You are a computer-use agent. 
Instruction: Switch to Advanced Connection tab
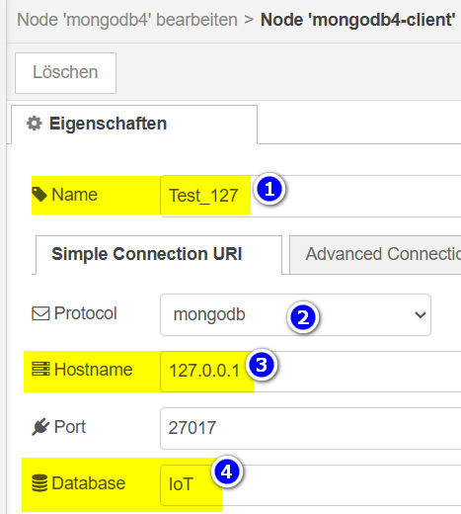pyautogui.click(x=375, y=254)
